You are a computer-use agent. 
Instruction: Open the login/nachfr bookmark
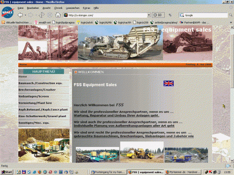coord(123,22)
